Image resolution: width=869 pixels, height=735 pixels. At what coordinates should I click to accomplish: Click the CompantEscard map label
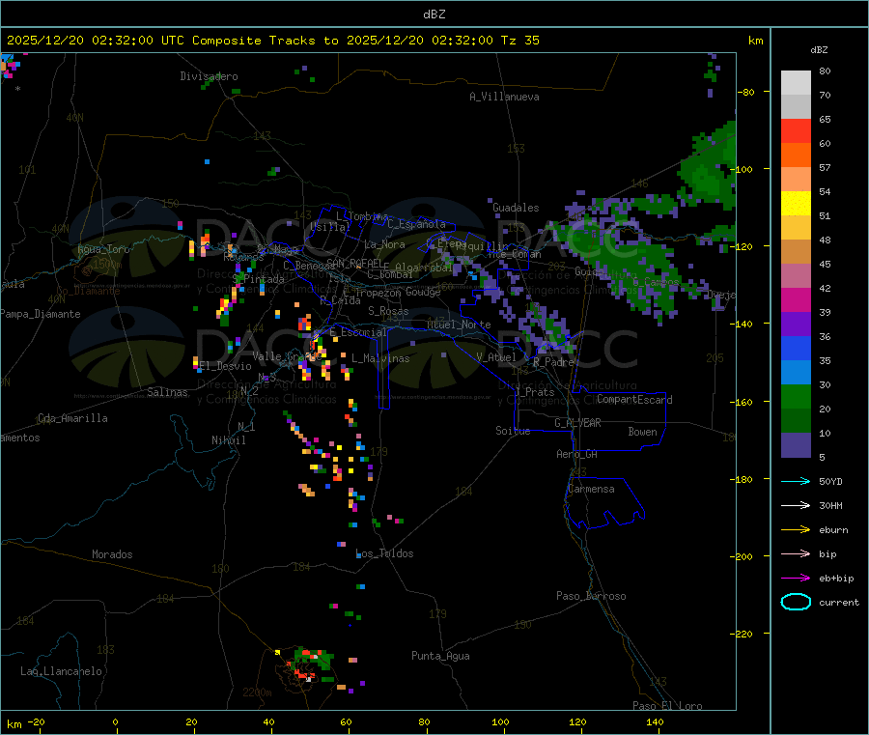[634, 400]
